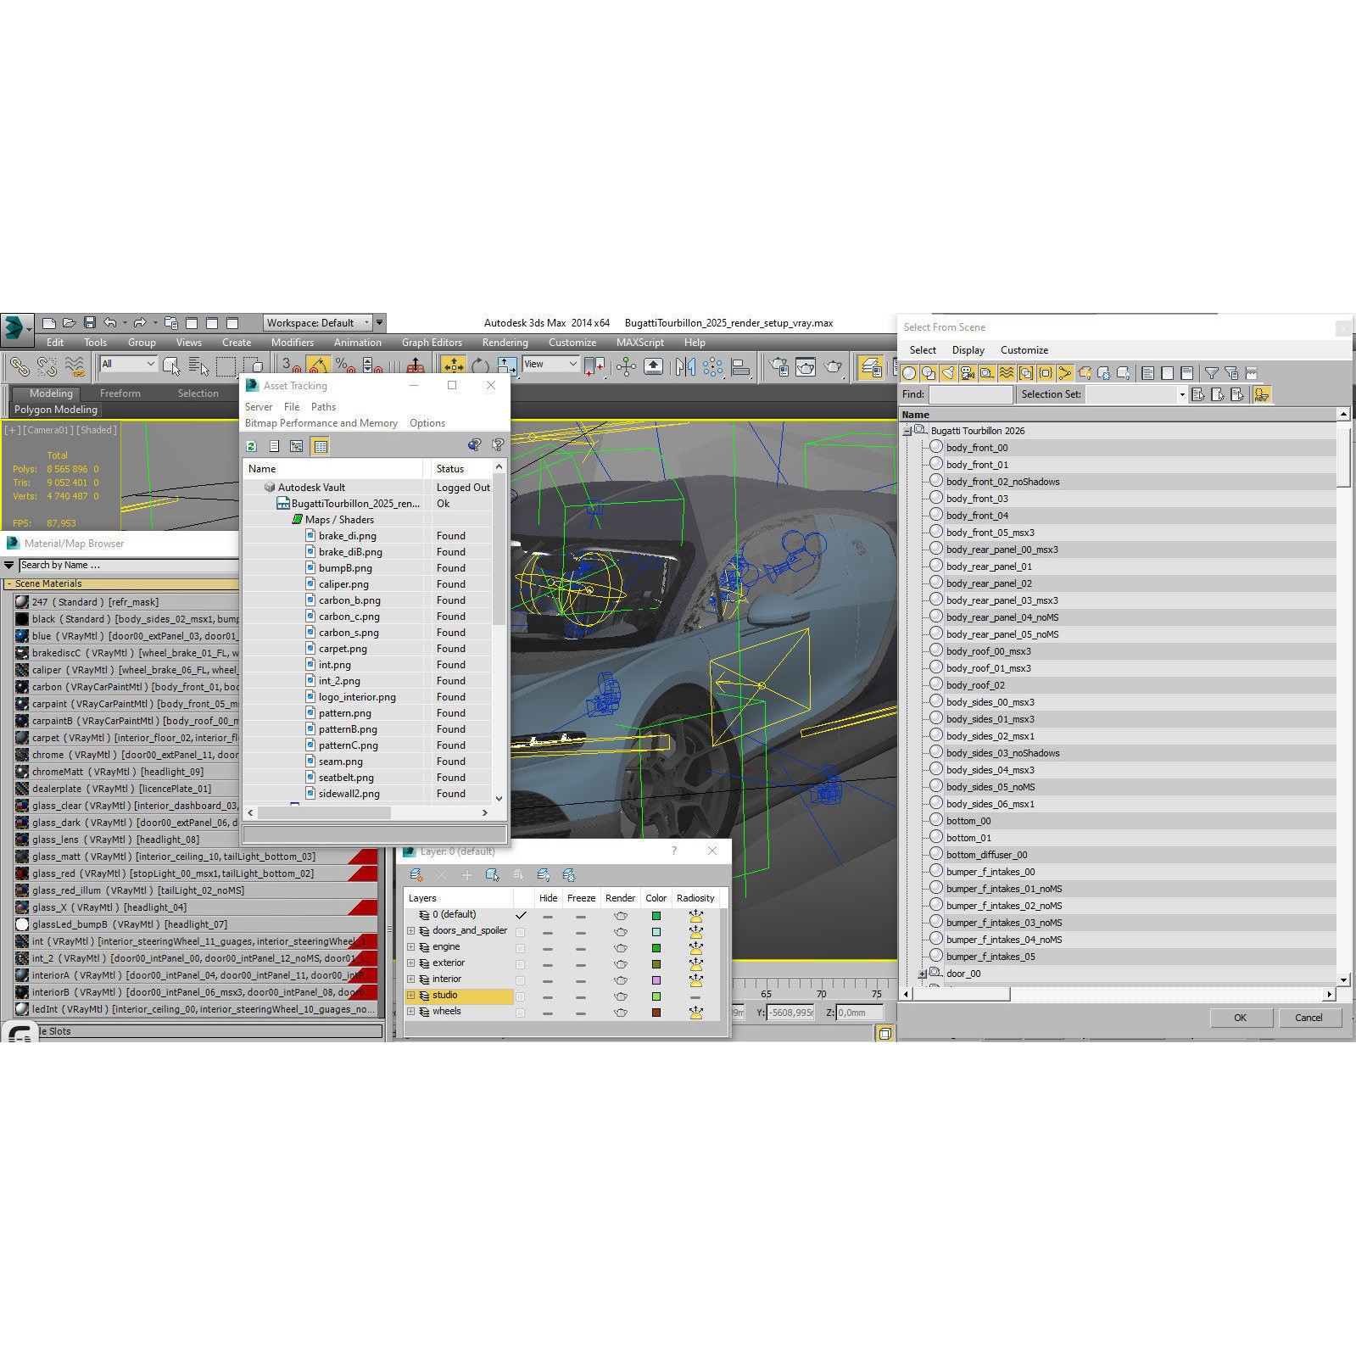This screenshot has height=1356, width=1356.
Task: Click the Bind to Space Warp tool
Action: pyautogui.click(x=75, y=366)
